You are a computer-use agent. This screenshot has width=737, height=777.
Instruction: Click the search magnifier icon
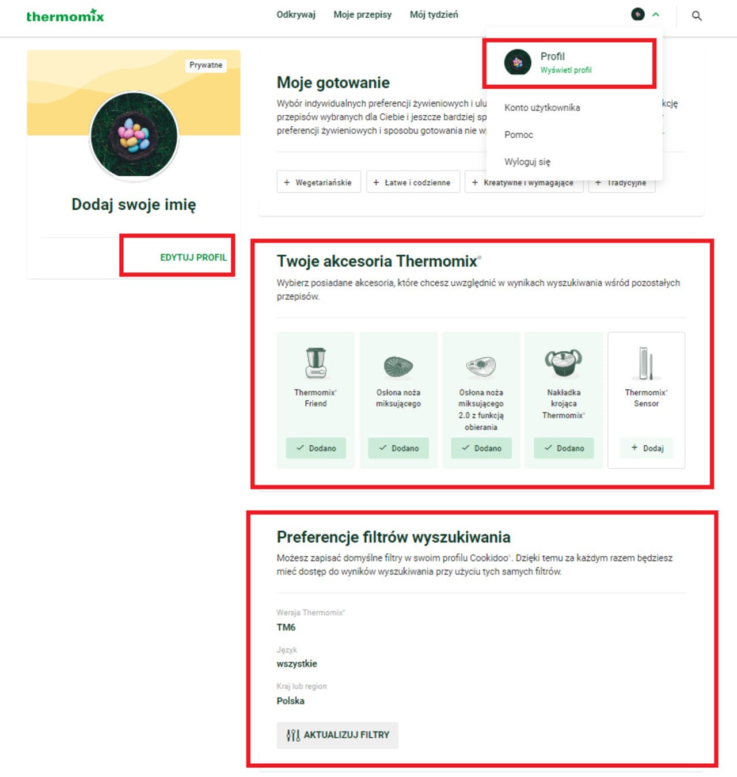click(697, 16)
